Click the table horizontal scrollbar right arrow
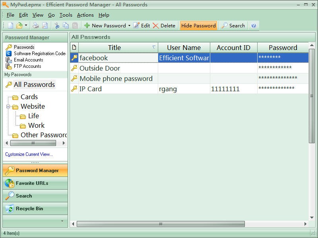 (305, 224)
